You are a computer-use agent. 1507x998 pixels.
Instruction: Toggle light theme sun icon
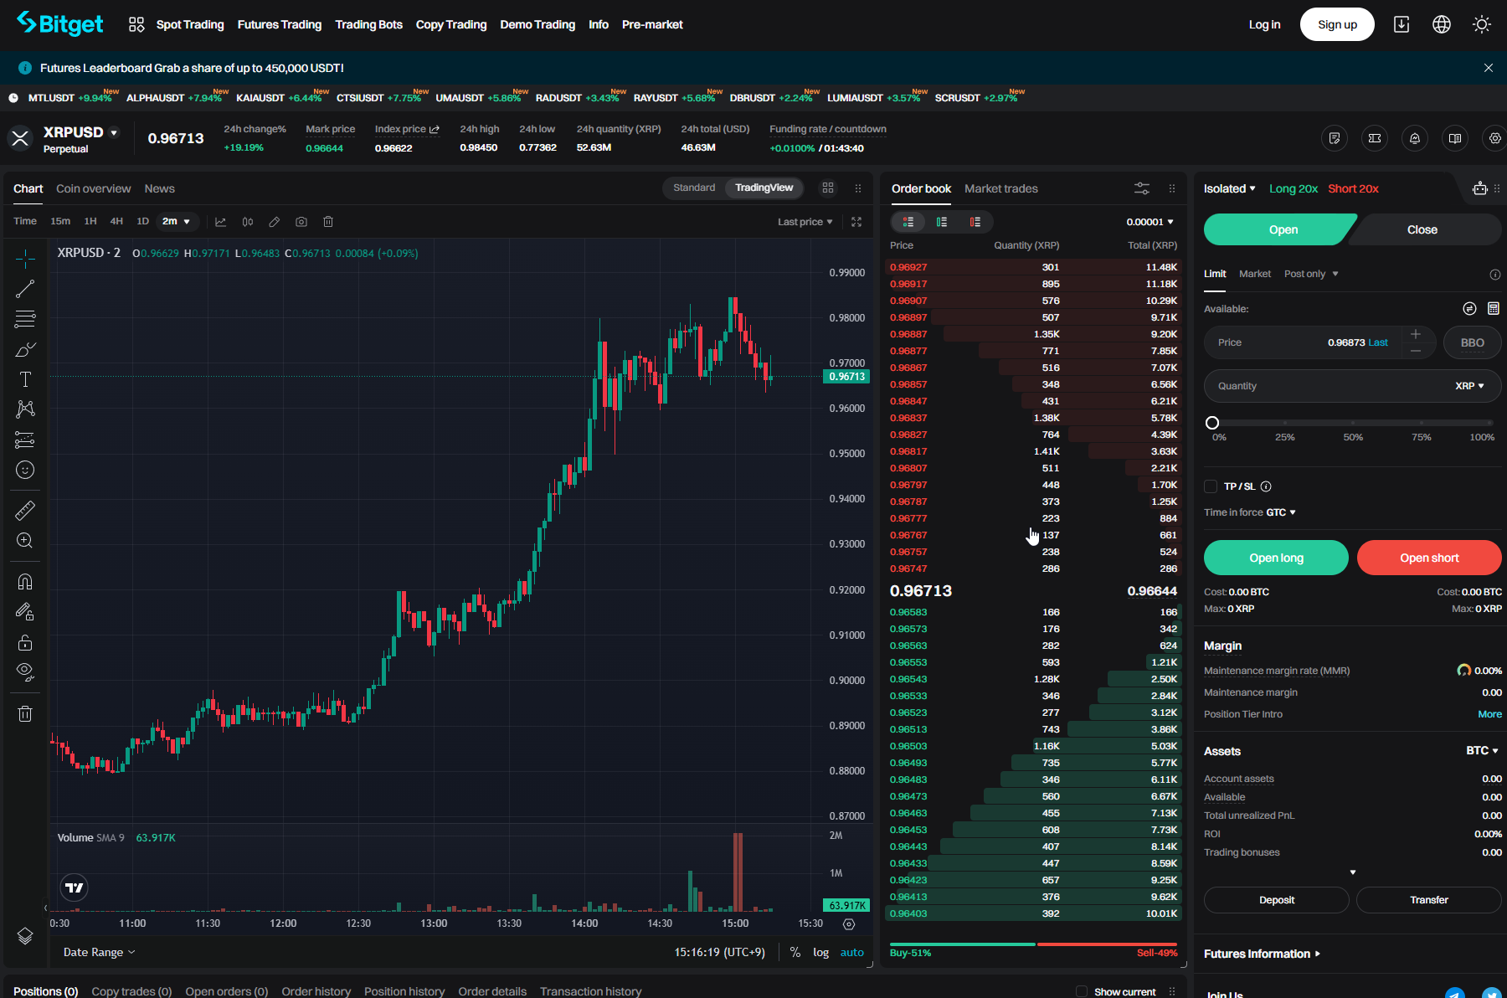pyautogui.click(x=1482, y=24)
